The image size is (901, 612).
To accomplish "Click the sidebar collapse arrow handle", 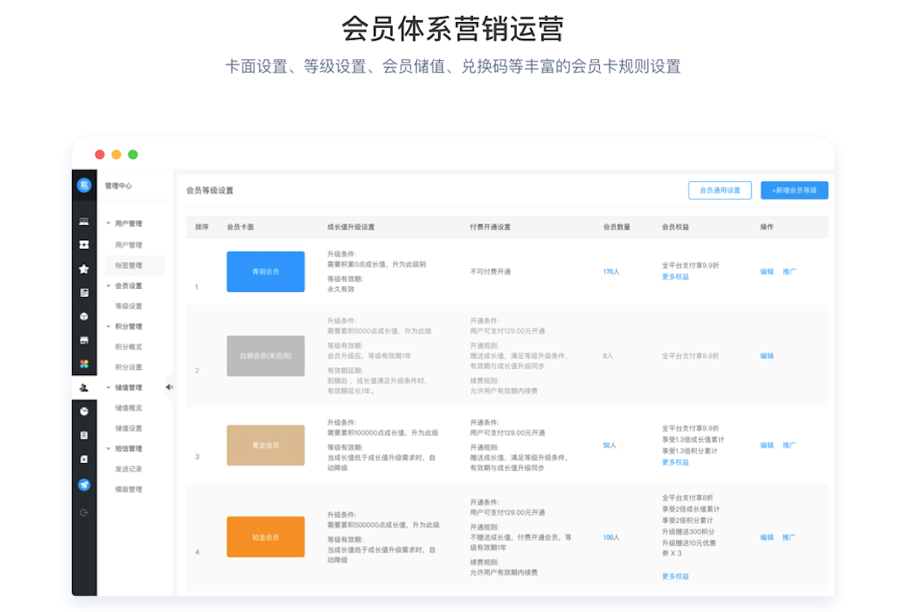I will [x=170, y=387].
